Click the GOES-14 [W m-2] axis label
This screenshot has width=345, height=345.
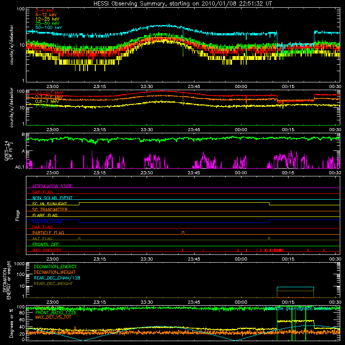pyautogui.click(x=8, y=151)
